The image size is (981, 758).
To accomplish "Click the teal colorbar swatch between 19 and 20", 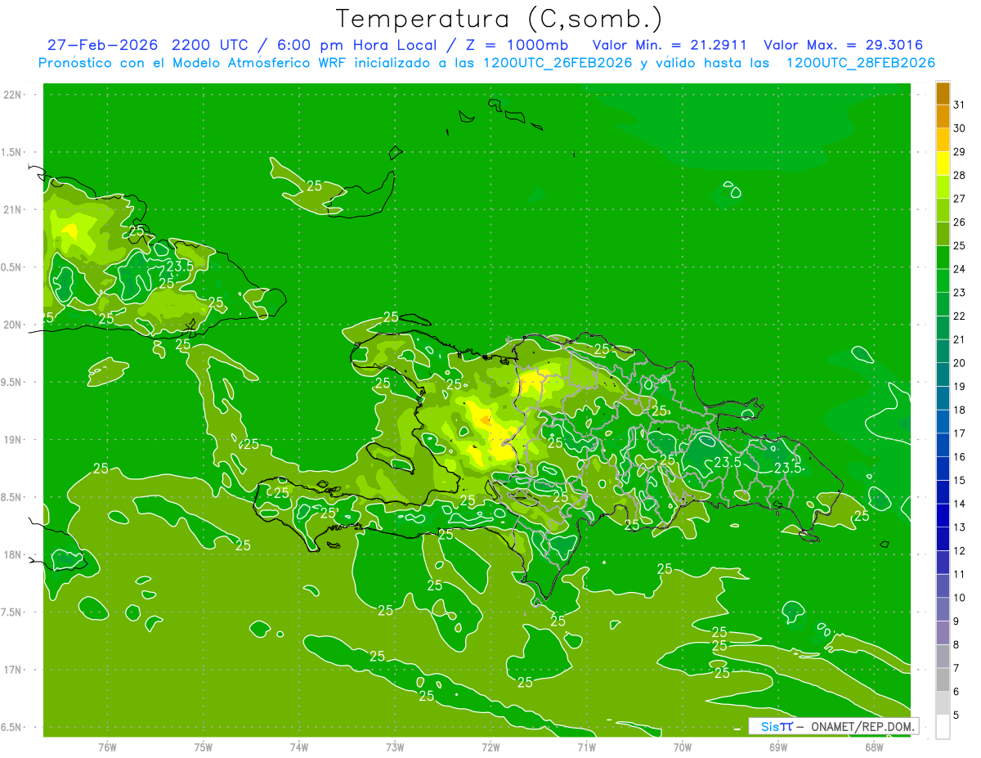I will [943, 375].
